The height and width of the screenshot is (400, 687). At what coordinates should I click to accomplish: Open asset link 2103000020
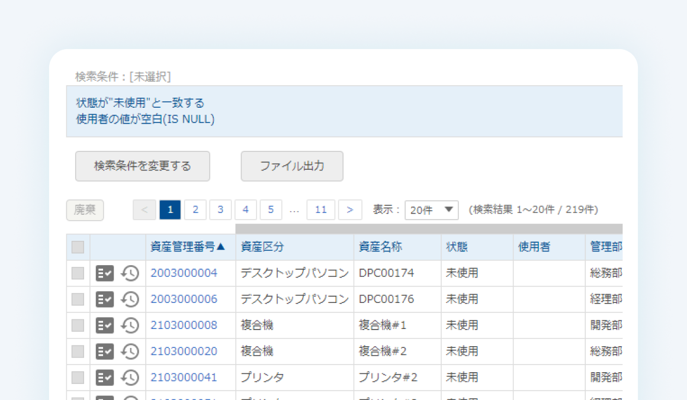point(184,351)
